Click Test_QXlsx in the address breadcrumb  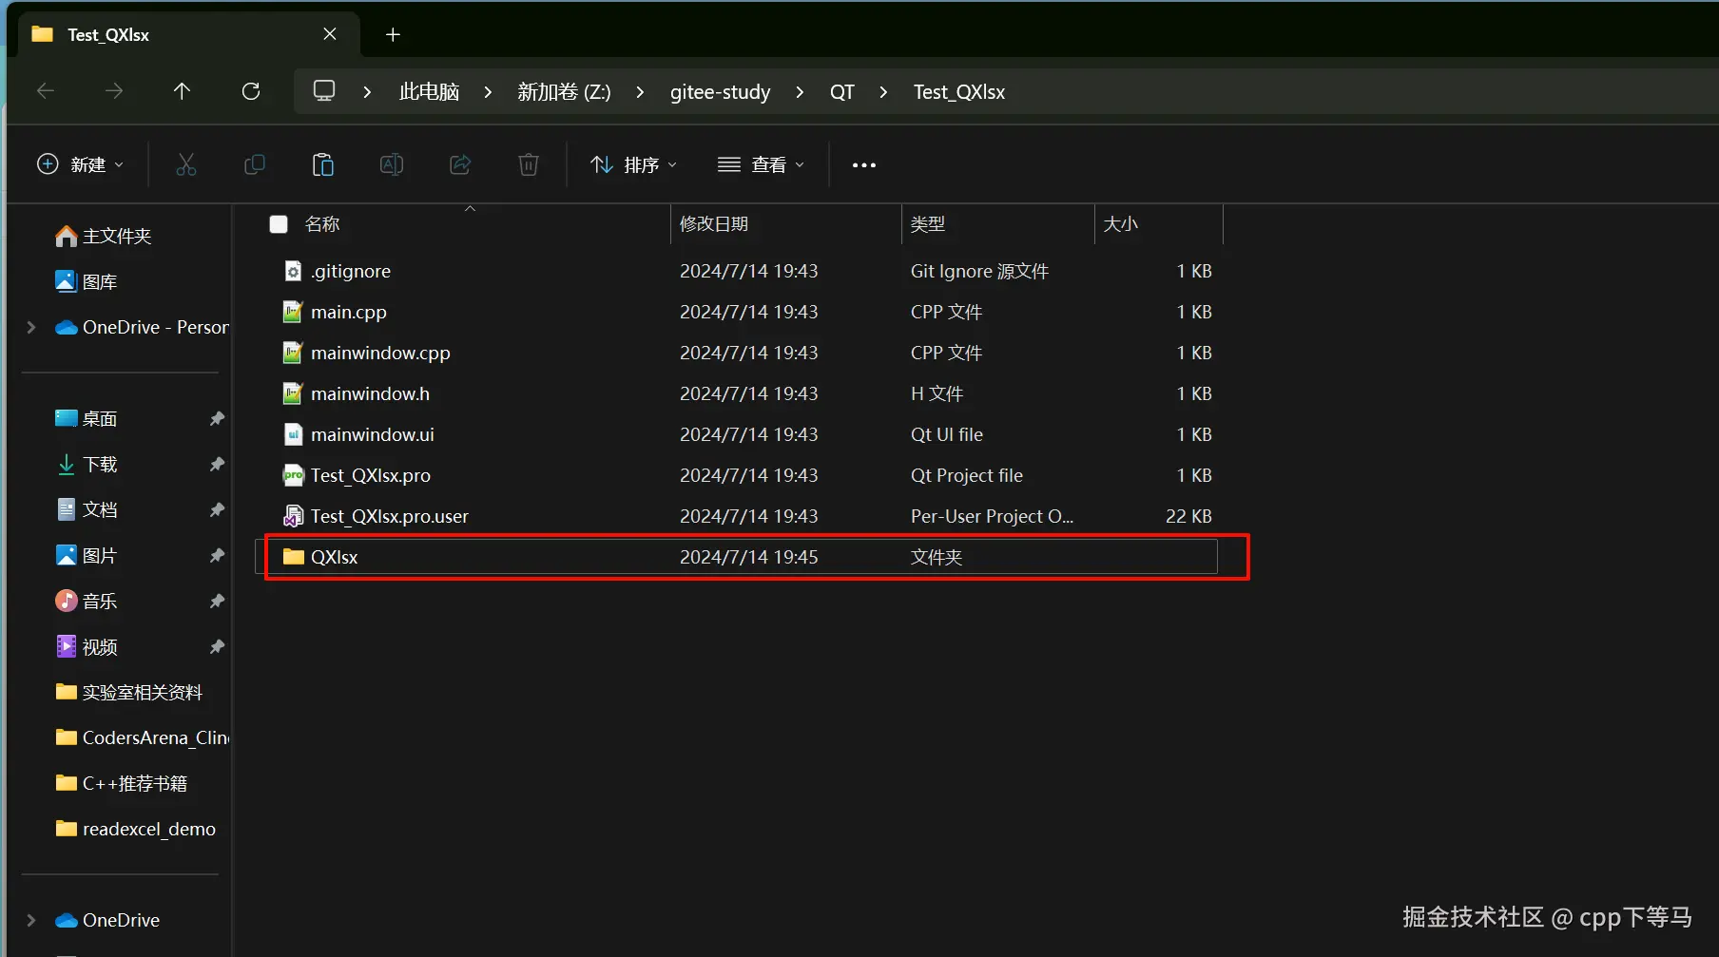(959, 92)
